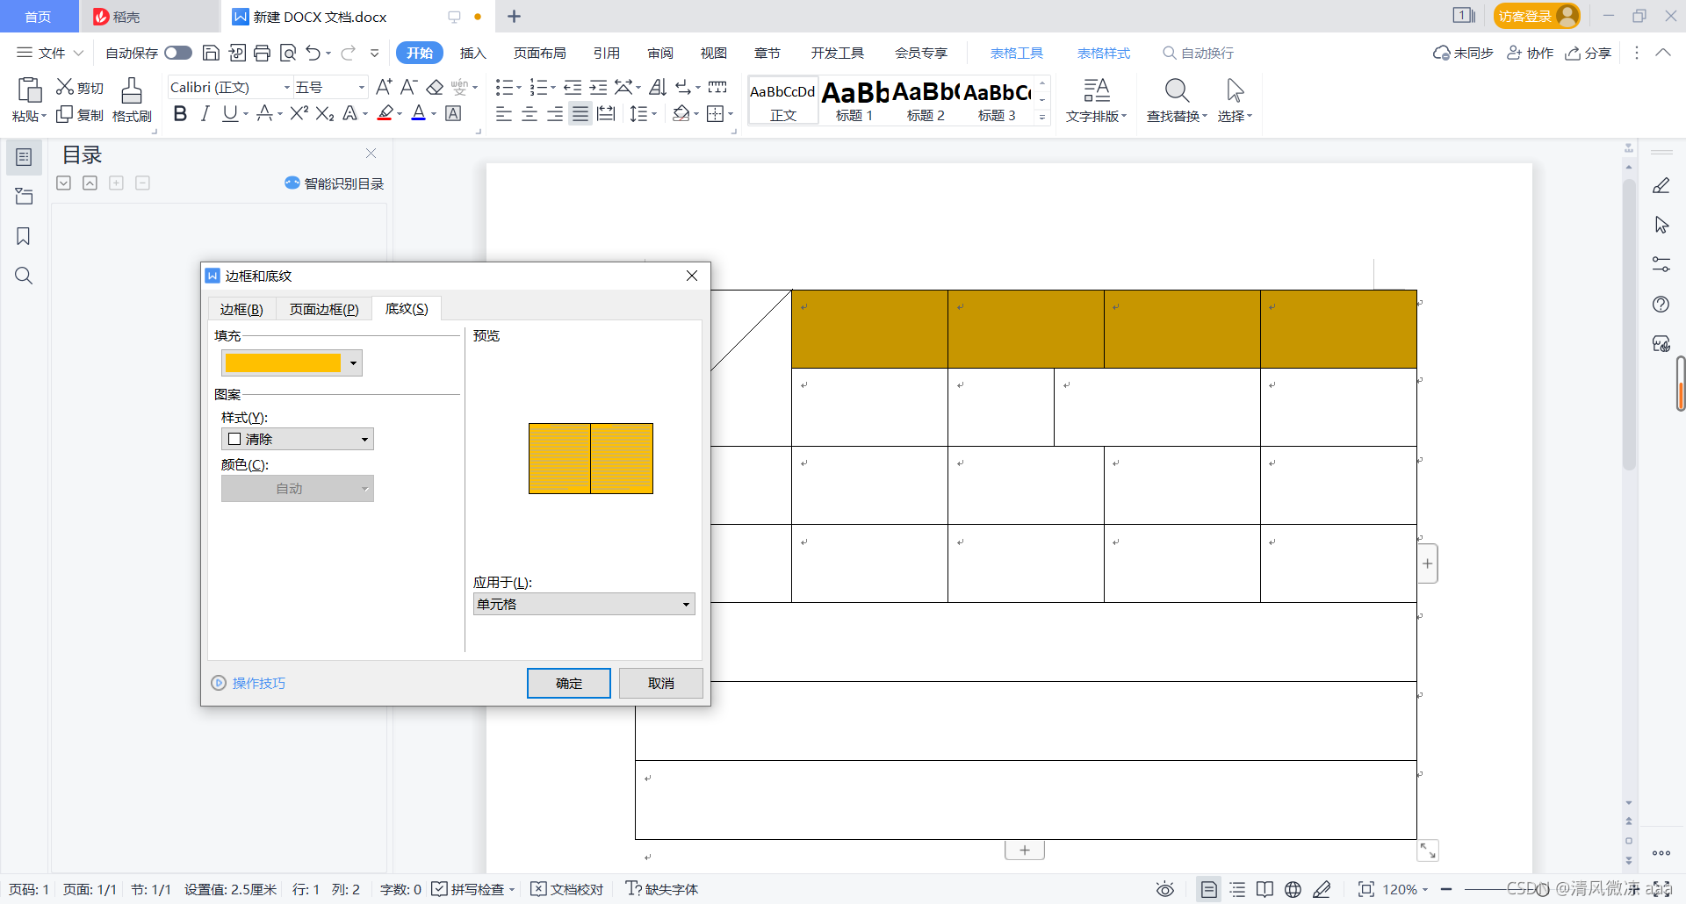Open the fill color dropdown in dialog
Image resolution: width=1686 pixels, height=904 pixels.
353,363
